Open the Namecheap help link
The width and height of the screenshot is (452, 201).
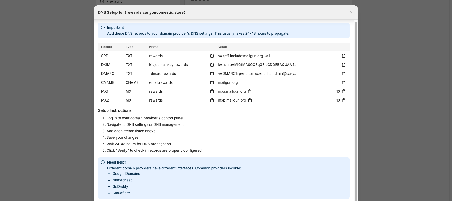pyautogui.click(x=123, y=180)
